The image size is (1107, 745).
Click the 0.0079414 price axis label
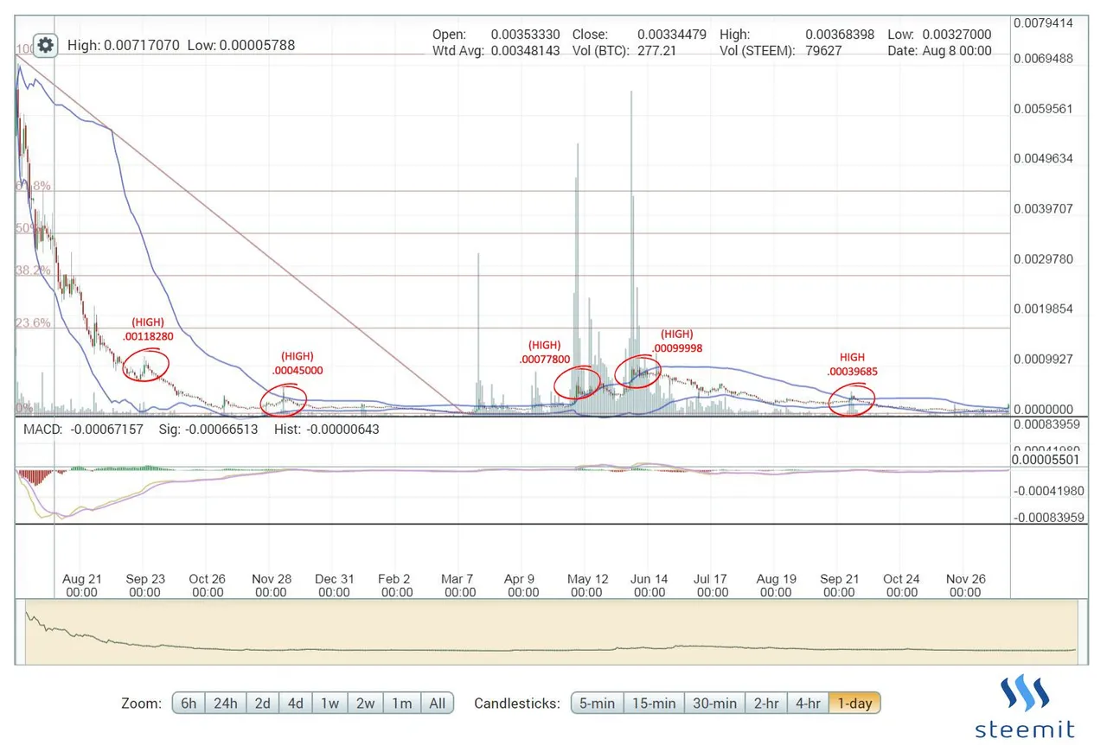[x=1043, y=22]
